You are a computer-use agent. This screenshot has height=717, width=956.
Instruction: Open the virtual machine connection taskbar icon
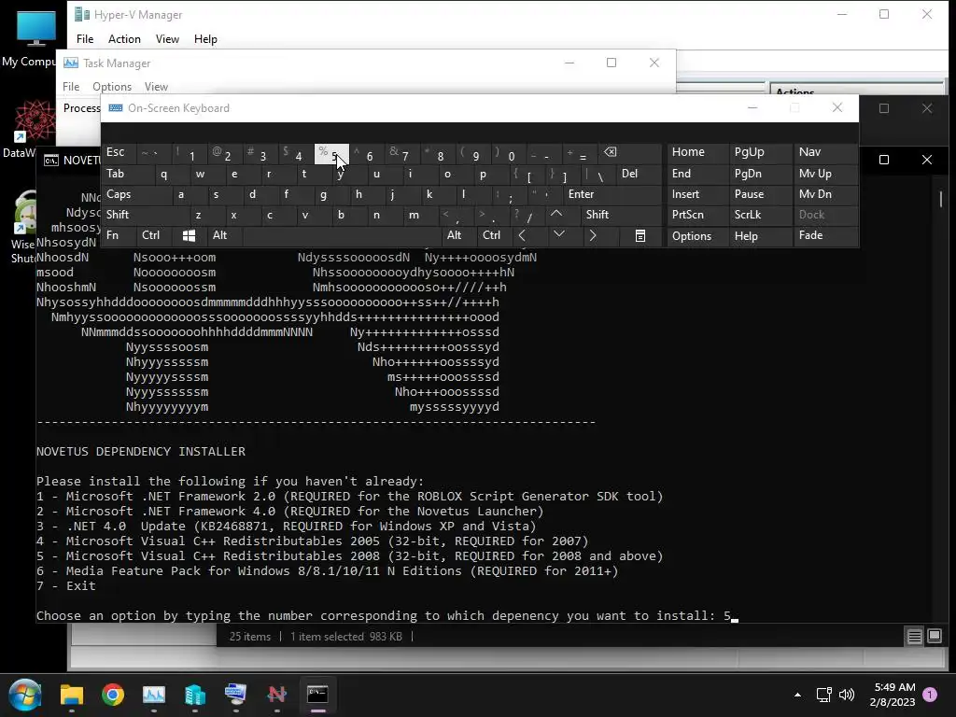(x=235, y=695)
